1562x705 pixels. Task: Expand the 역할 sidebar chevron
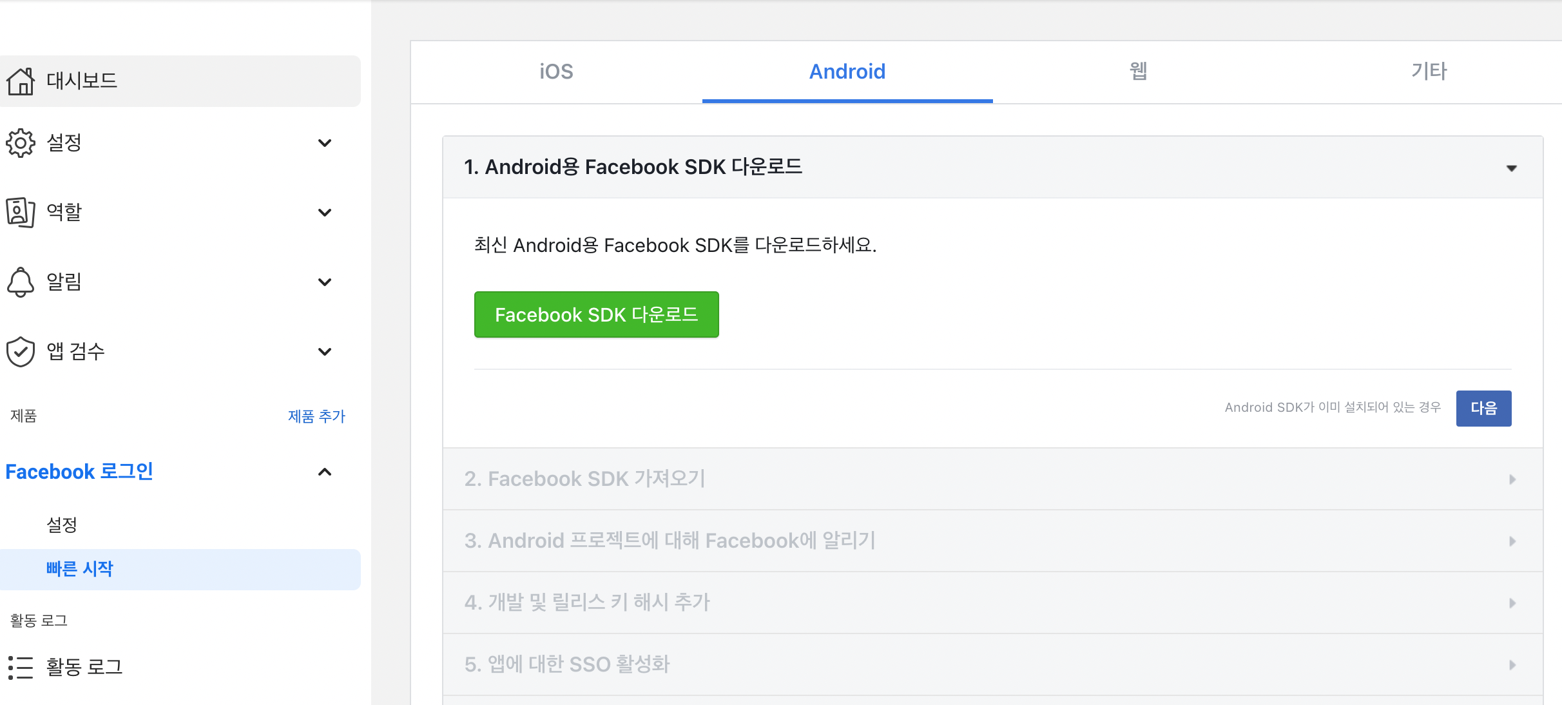coord(325,213)
